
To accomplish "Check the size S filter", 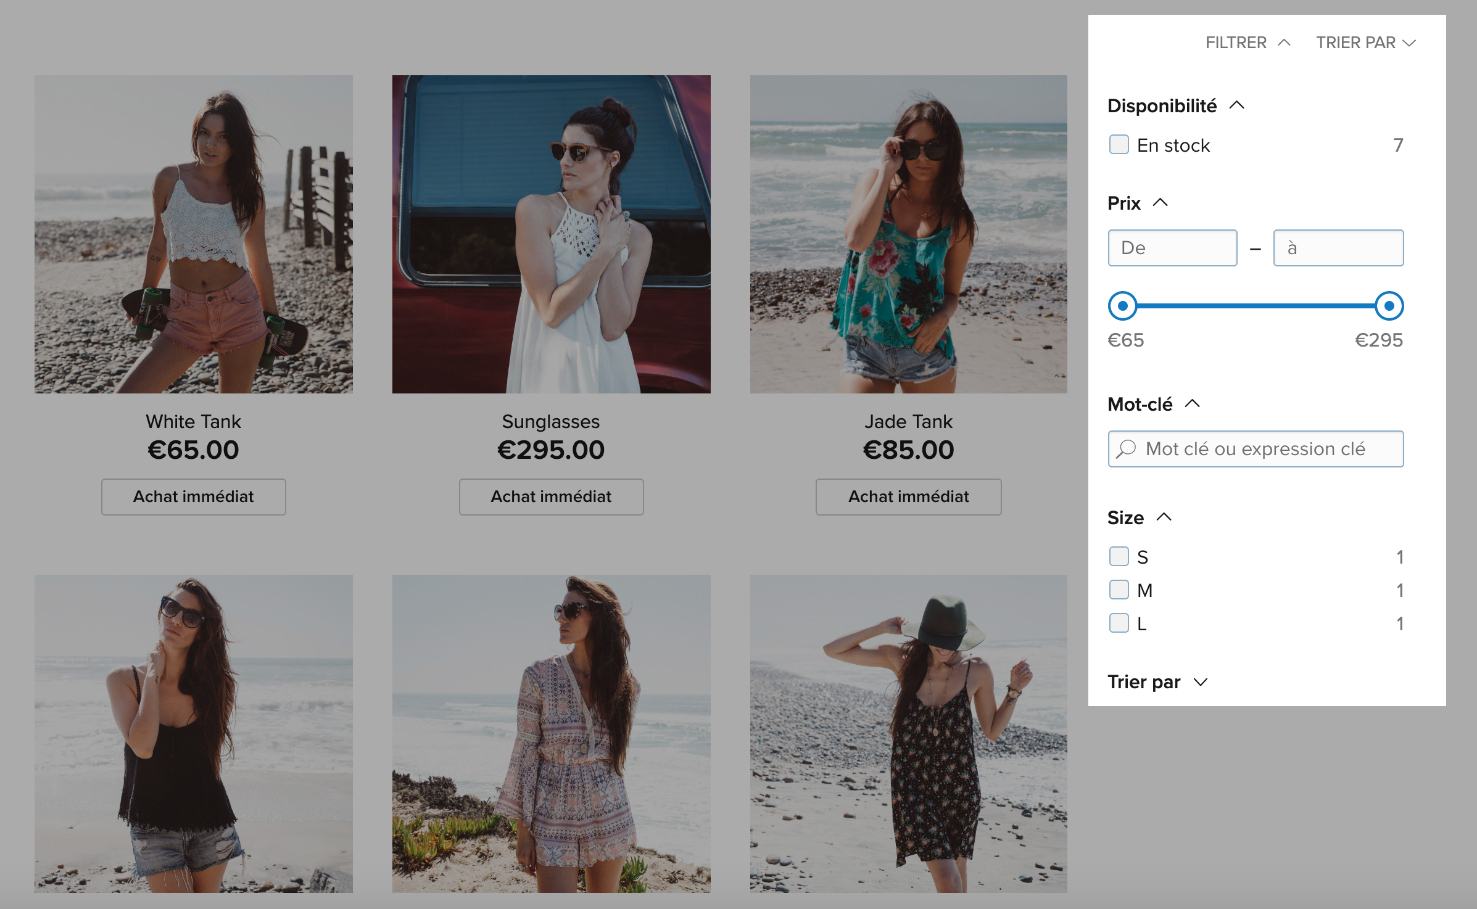I will click(1119, 557).
